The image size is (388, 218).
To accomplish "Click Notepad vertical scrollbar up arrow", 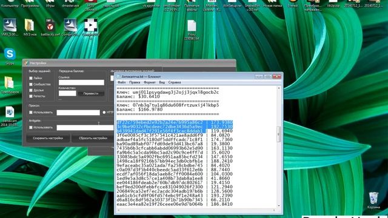I will point(279,88).
